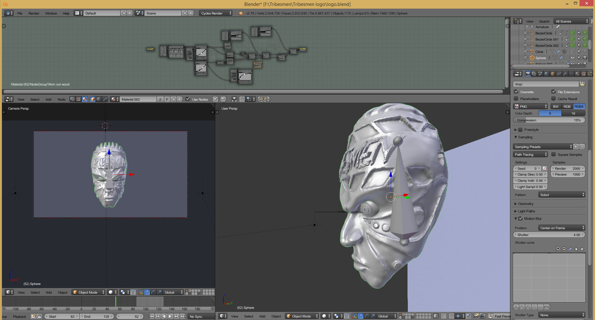Image resolution: width=595 pixels, height=320 pixels.
Task: Enable the Freestyle checkbox
Action: tap(521, 129)
